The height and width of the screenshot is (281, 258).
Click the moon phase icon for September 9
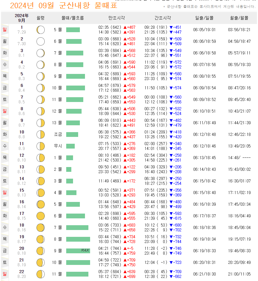coord(41,123)
